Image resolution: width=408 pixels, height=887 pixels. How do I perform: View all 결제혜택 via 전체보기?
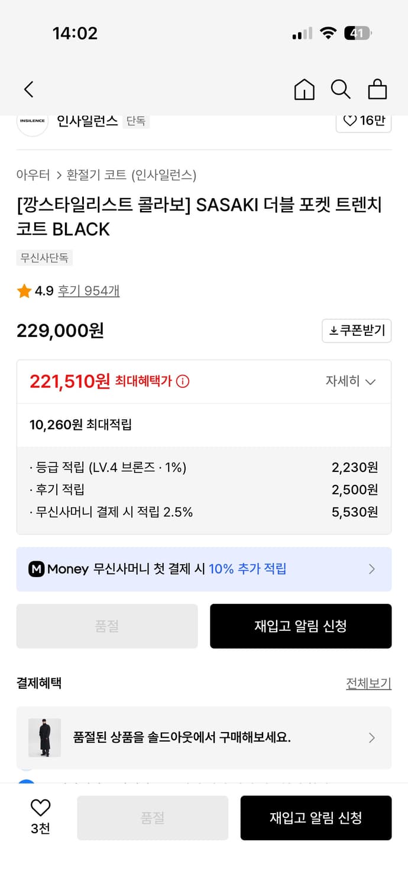(368, 684)
